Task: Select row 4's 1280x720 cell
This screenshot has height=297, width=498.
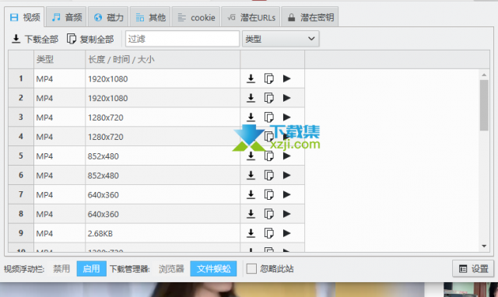Action: point(163,136)
